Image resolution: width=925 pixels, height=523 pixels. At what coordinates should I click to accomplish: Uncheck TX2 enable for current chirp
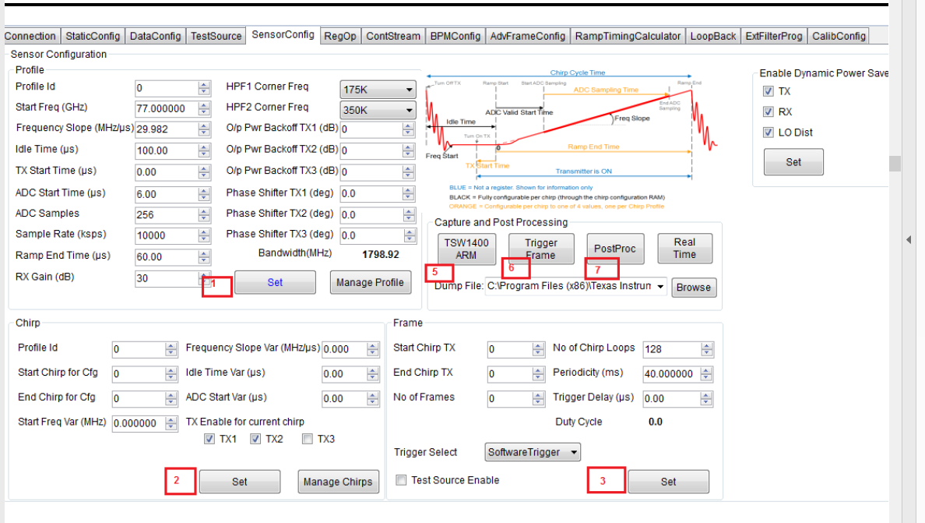pyautogui.click(x=255, y=439)
